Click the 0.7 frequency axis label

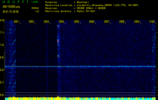pos(2,82)
